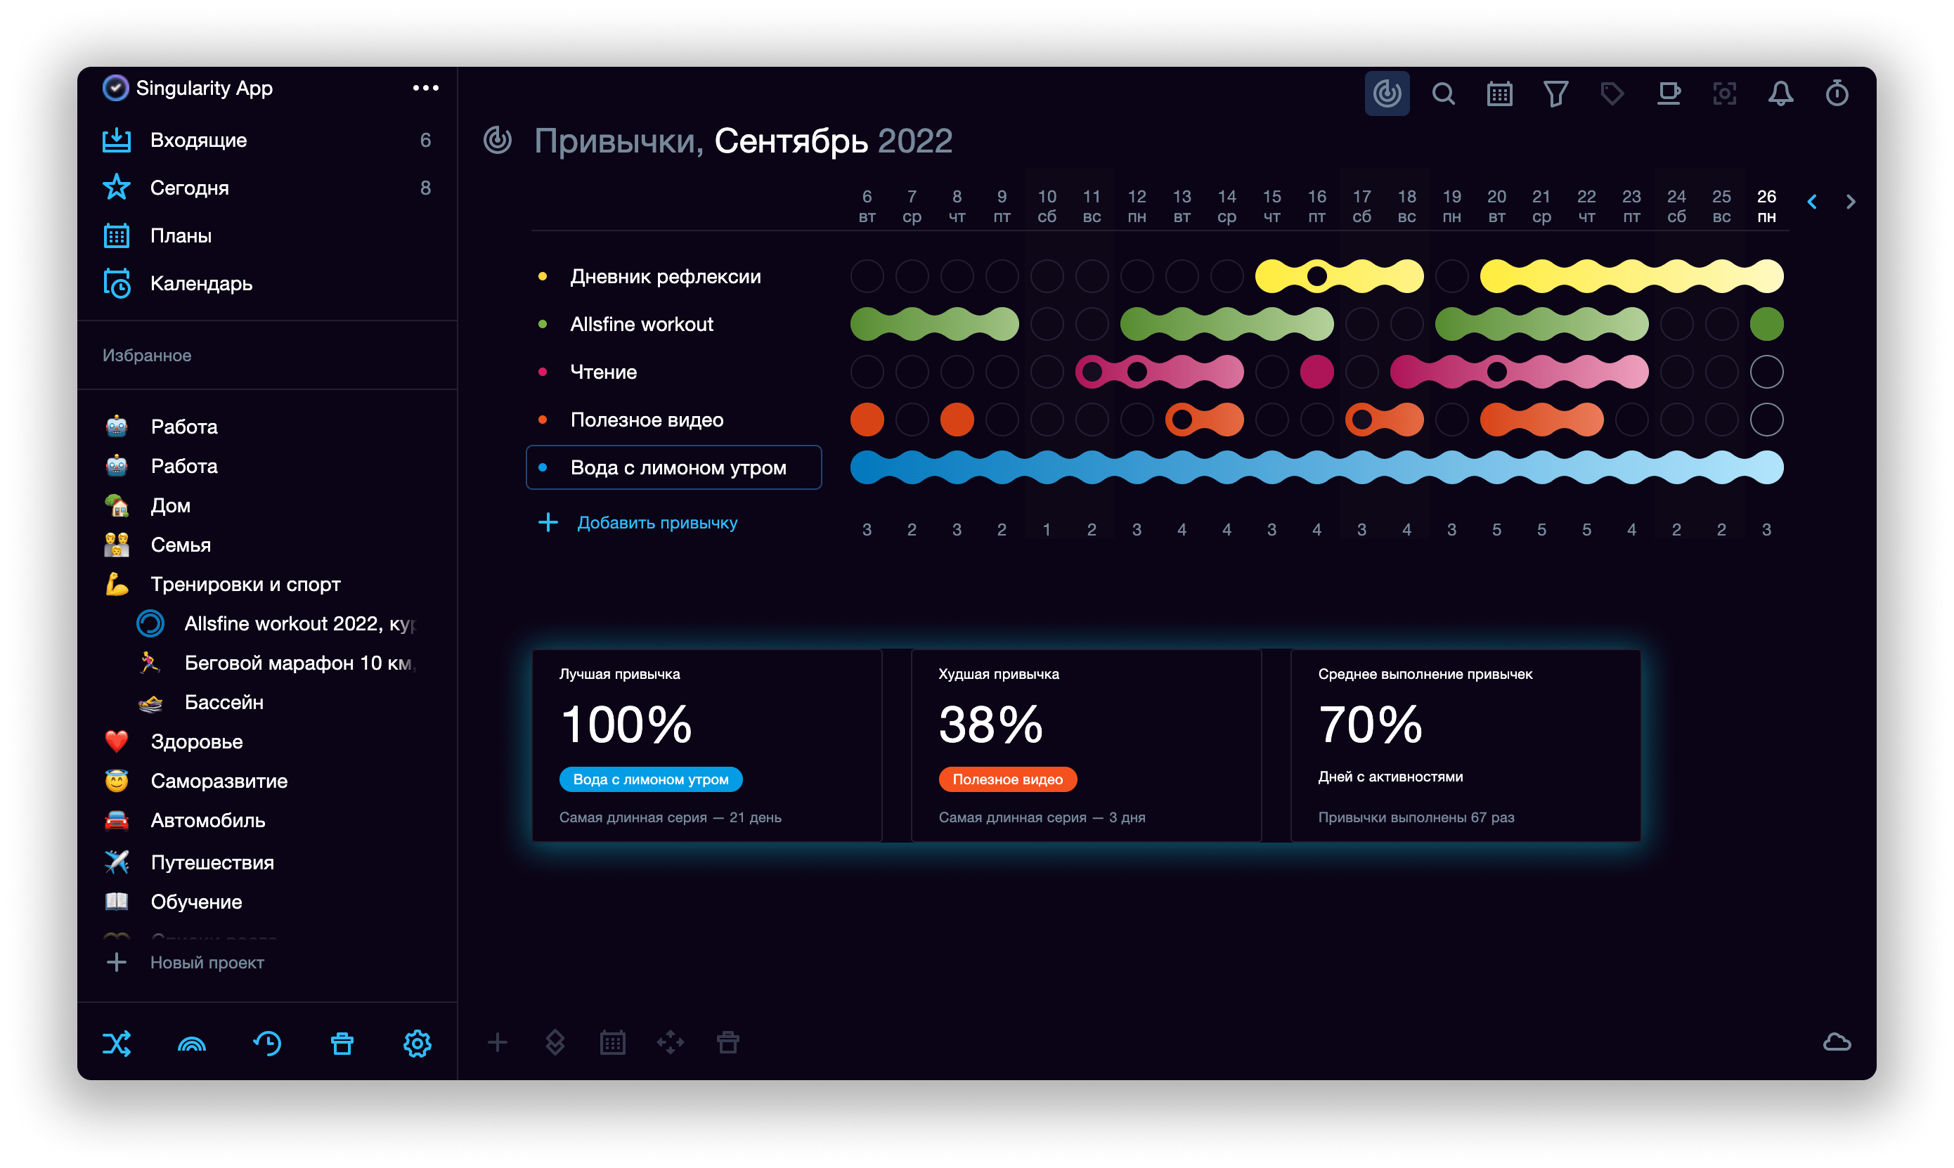This screenshot has width=1954, height=1168.
Task: Open the first Работа project
Action: point(268,427)
